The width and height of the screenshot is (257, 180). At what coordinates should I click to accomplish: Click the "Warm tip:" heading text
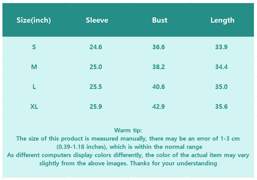128,130
